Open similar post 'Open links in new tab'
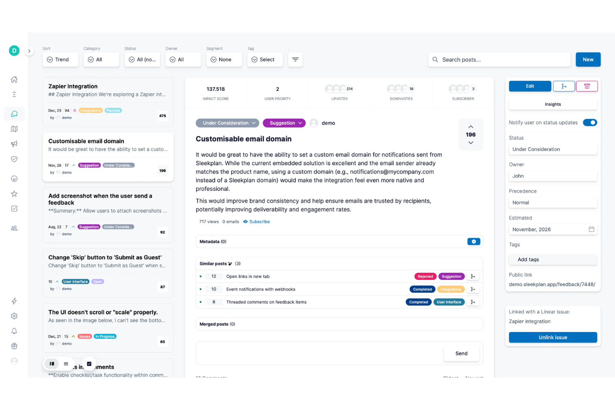The height and width of the screenshot is (410, 615). coord(248,276)
